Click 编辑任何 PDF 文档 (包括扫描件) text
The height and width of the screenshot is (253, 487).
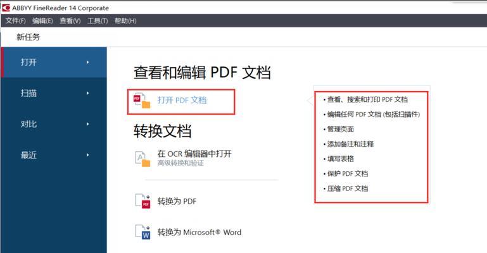pos(374,114)
